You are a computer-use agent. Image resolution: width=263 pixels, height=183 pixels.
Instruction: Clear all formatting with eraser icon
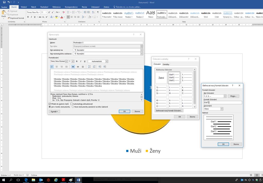[64, 12]
